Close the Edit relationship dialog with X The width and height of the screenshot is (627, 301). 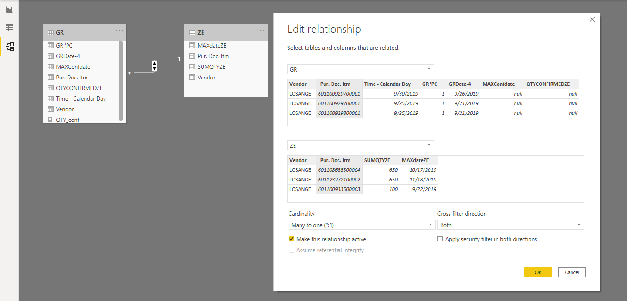(x=592, y=19)
